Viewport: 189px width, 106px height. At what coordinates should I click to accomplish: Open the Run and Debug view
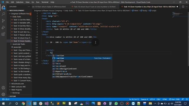click(x=3, y=27)
